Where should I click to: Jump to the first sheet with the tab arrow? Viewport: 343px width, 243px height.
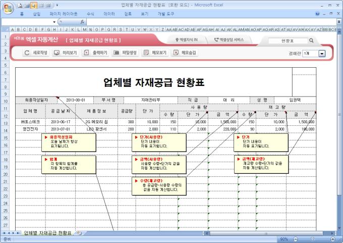tap(4, 233)
